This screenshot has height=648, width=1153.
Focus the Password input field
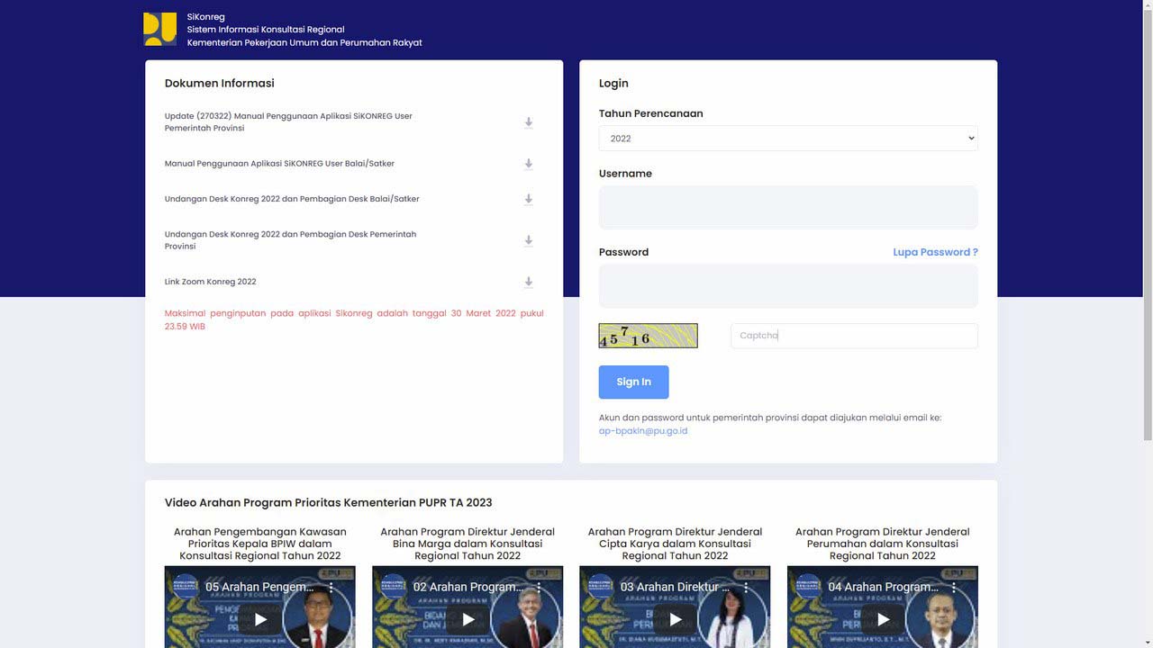click(x=787, y=286)
